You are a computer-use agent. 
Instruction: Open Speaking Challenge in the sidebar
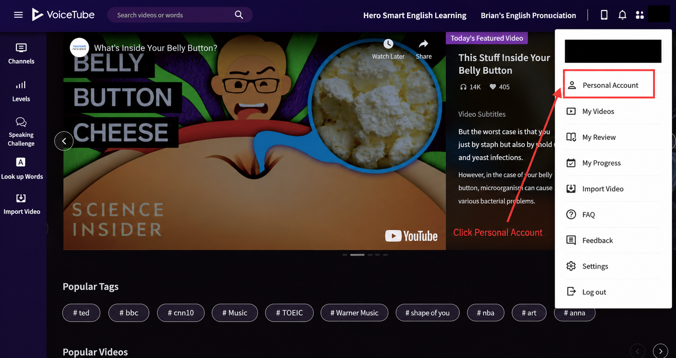point(21,132)
